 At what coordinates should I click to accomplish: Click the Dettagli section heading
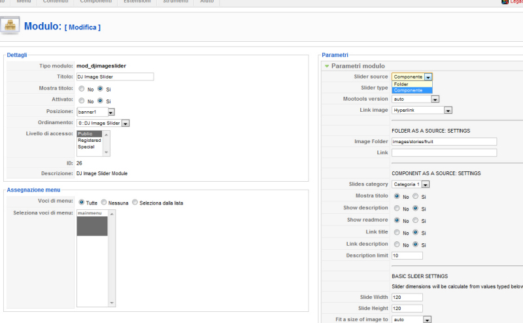(x=17, y=55)
